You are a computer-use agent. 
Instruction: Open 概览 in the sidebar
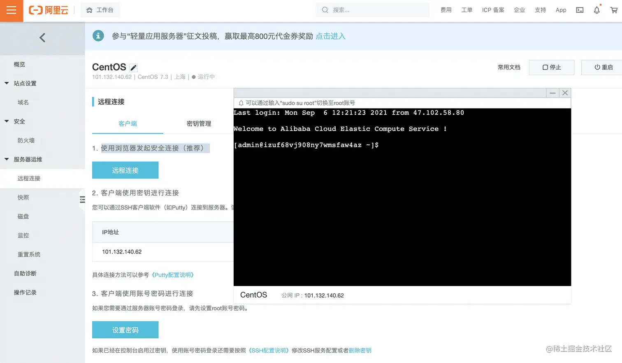[x=19, y=64]
